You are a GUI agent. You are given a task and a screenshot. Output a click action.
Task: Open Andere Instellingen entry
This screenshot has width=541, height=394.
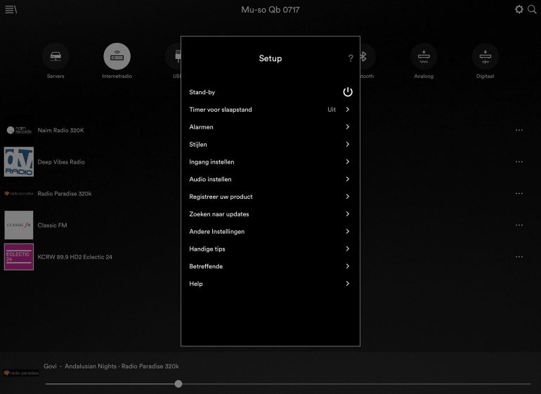click(x=216, y=232)
